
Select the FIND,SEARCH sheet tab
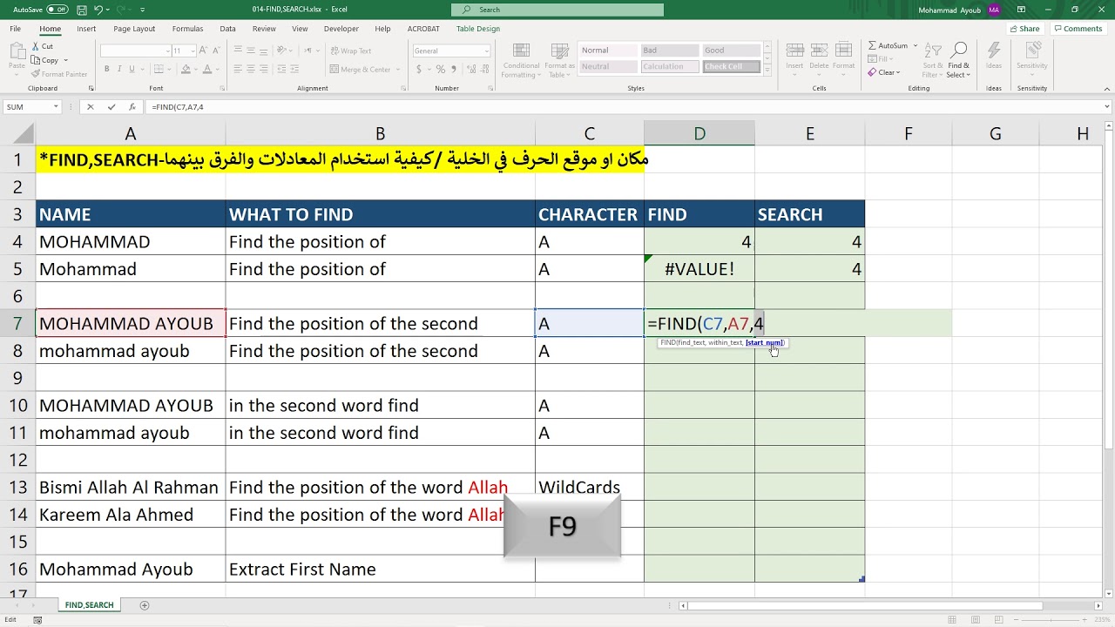(89, 605)
